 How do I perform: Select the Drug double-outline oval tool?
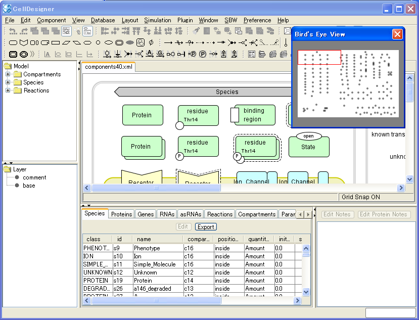click(119, 42)
